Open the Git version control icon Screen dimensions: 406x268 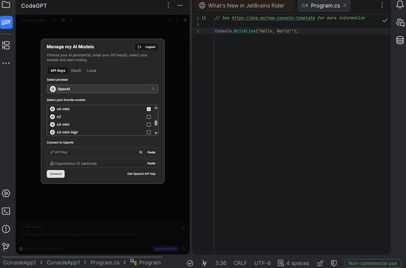[6, 247]
